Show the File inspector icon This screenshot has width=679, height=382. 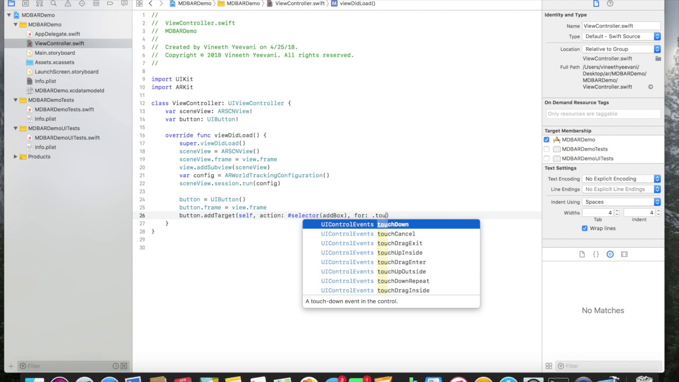[x=596, y=3]
